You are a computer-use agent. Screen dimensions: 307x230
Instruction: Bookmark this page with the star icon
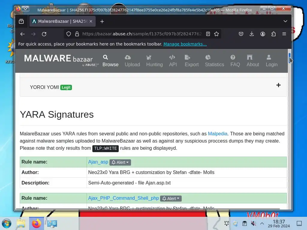pyautogui.click(x=216, y=34)
